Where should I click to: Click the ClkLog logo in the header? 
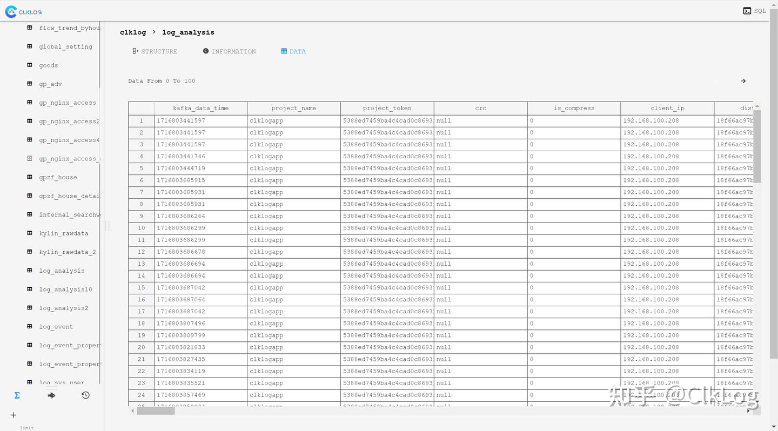point(23,11)
